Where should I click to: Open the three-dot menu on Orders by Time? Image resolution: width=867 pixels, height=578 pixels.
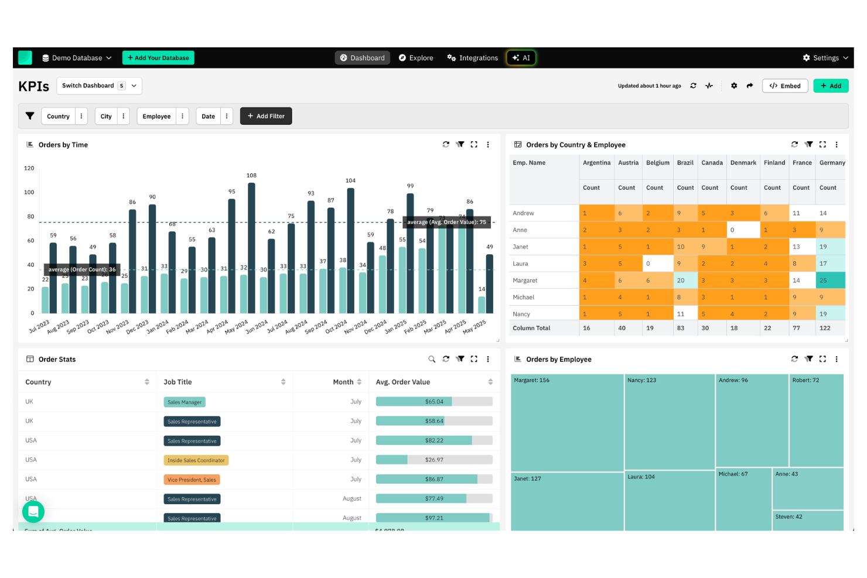tap(488, 144)
